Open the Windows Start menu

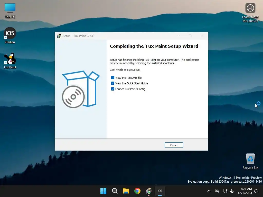[x=103, y=191]
